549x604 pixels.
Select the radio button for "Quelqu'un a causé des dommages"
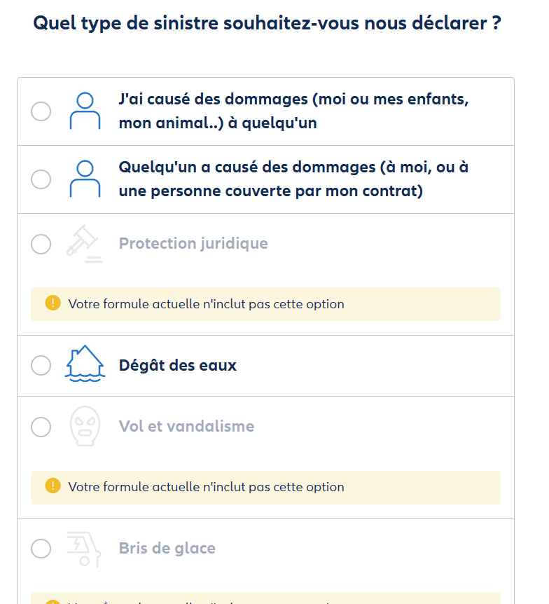pos(41,179)
